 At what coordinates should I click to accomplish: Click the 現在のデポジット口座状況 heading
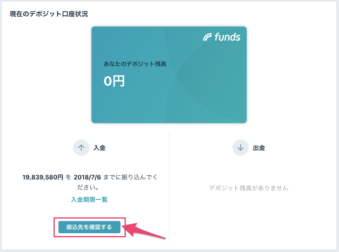pyautogui.click(x=49, y=14)
